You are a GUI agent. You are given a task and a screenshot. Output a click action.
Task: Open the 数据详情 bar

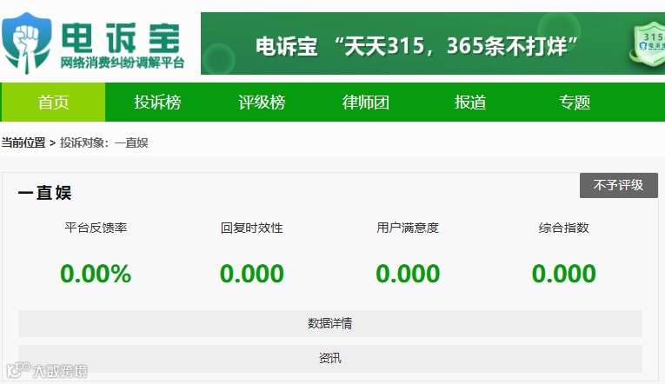click(330, 323)
